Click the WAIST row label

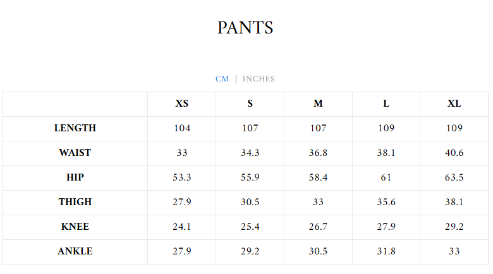(75, 153)
